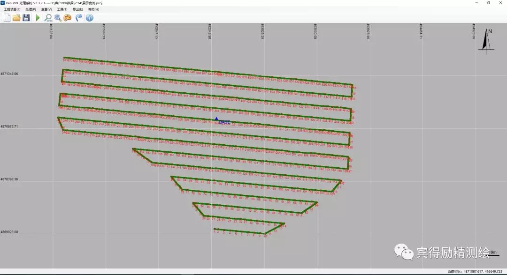
Task: Click the Pen PPK application icon in title bar
Action: [3, 3]
